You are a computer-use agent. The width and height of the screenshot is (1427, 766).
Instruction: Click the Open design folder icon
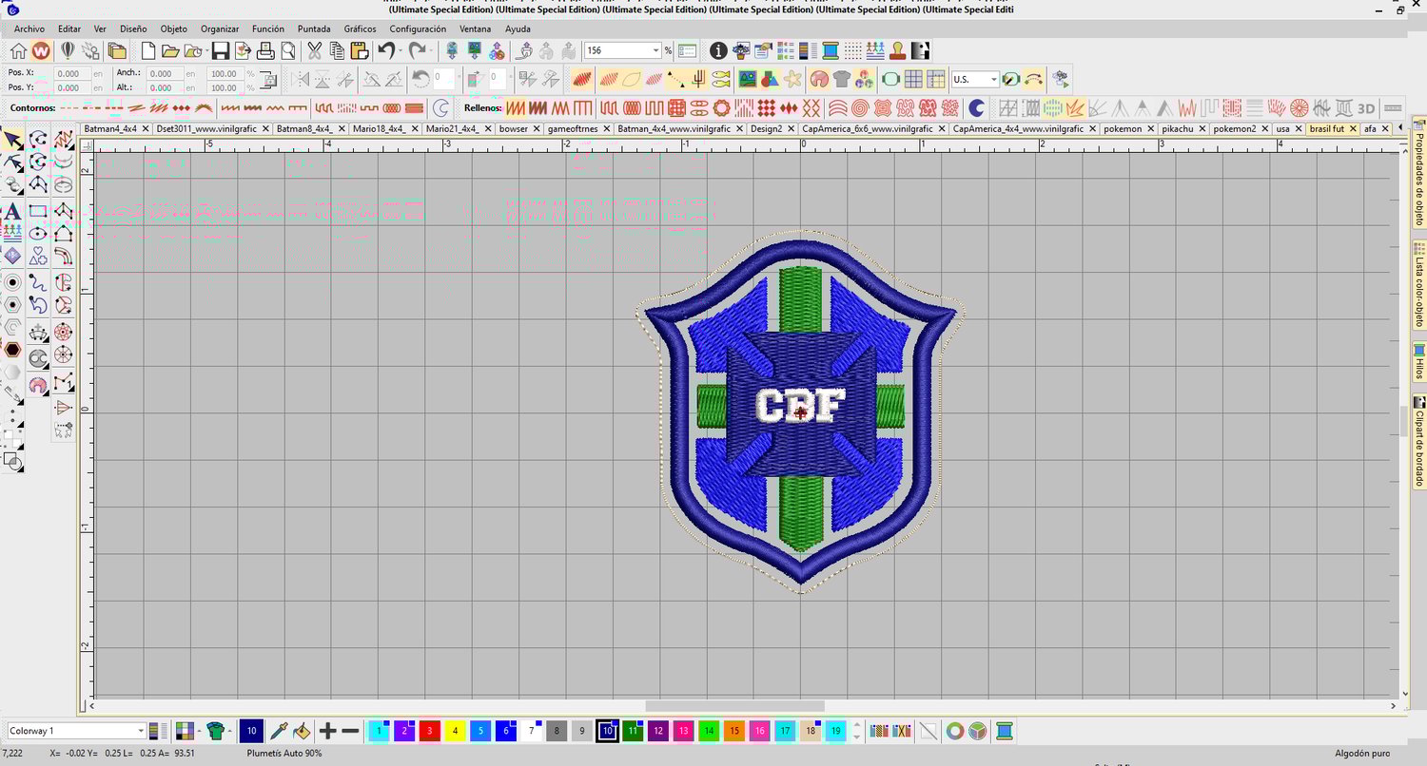tap(170, 50)
